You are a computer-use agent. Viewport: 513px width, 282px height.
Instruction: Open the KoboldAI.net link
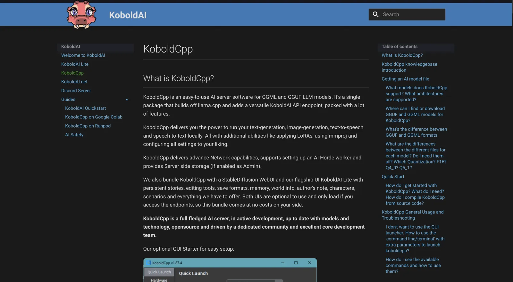click(74, 82)
